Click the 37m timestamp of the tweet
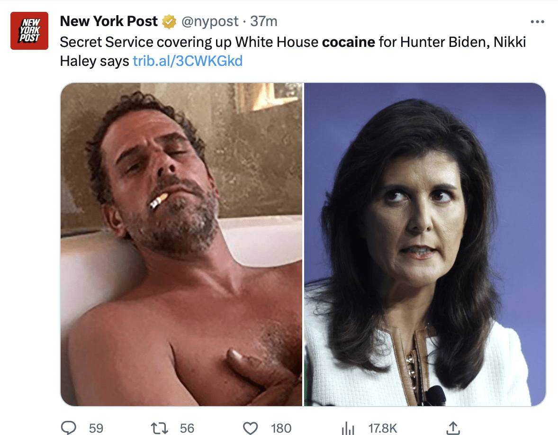This screenshot has height=435, width=558. [x=264, y=21]
